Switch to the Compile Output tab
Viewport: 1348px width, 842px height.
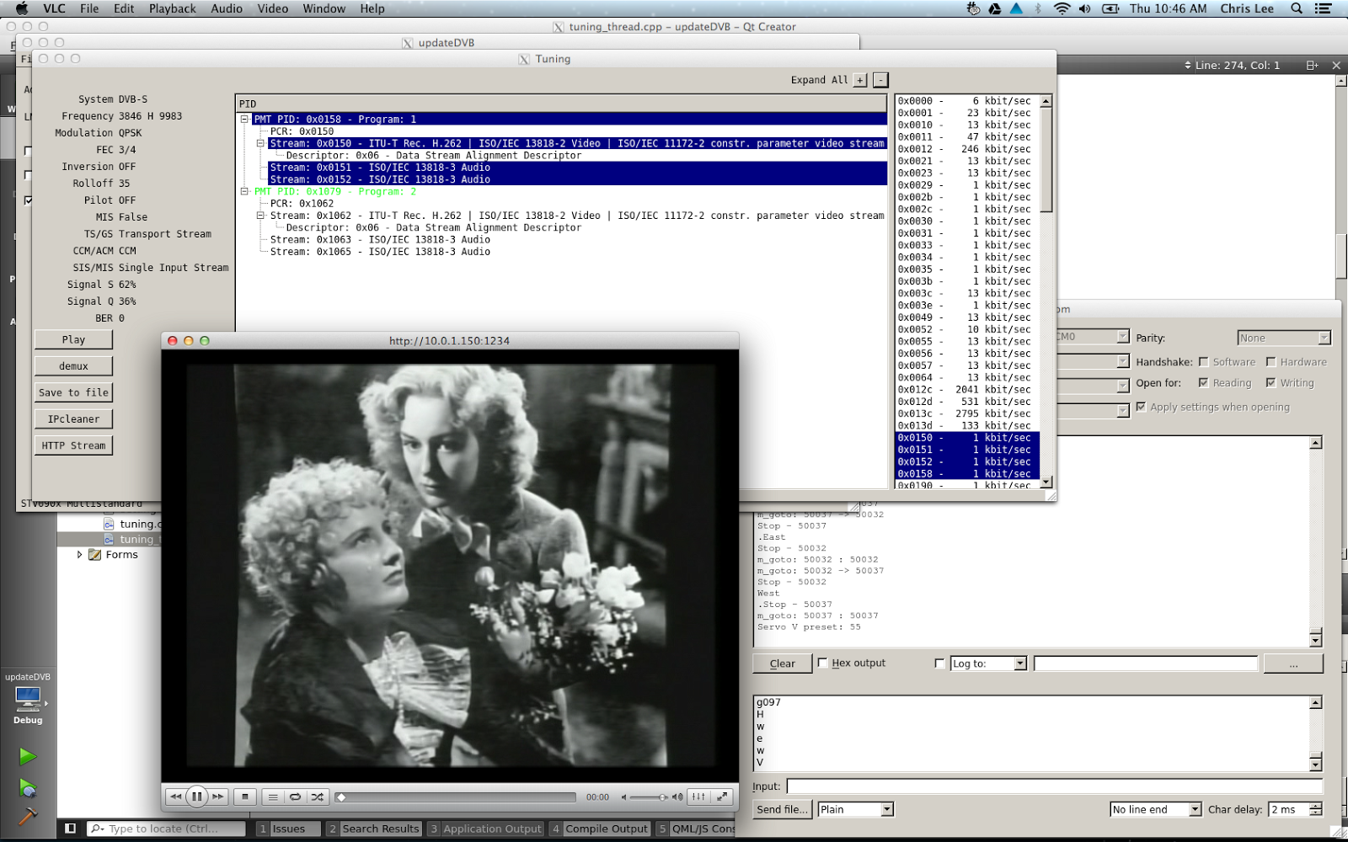click(x=599, y=829)
